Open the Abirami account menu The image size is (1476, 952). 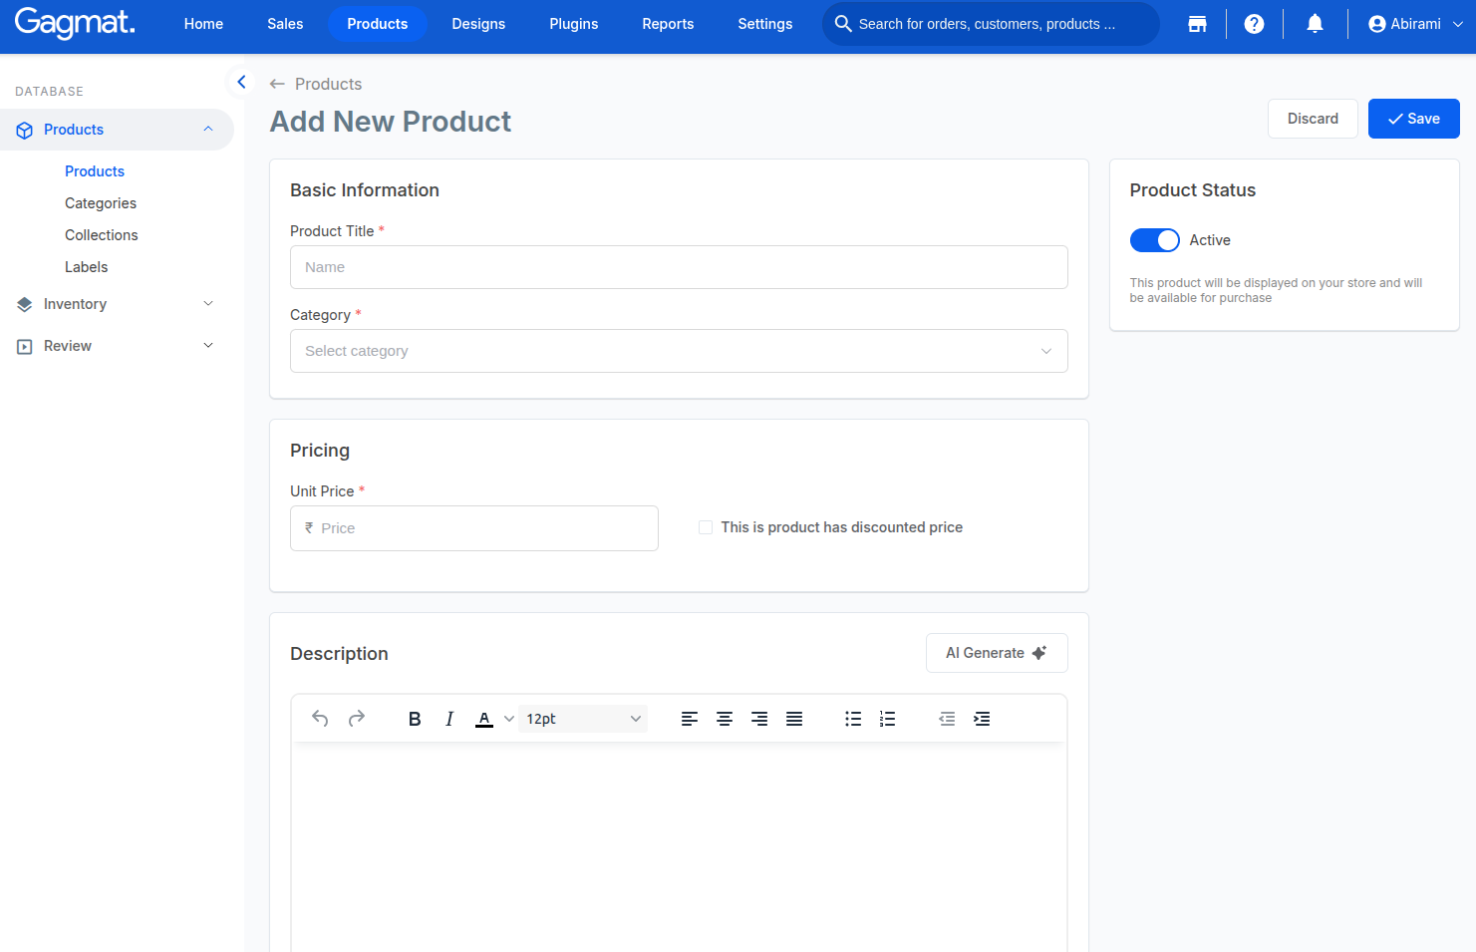(1415, 24)
